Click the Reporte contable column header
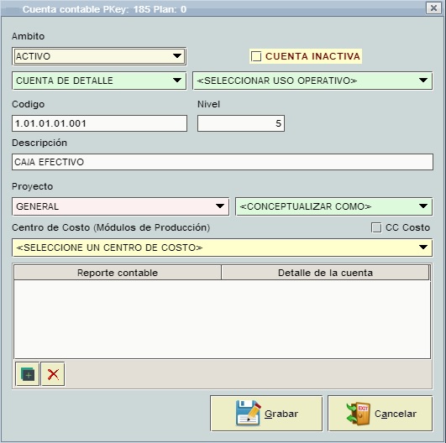The width and height of the screenshot is (446, 443). click(118, 273)
